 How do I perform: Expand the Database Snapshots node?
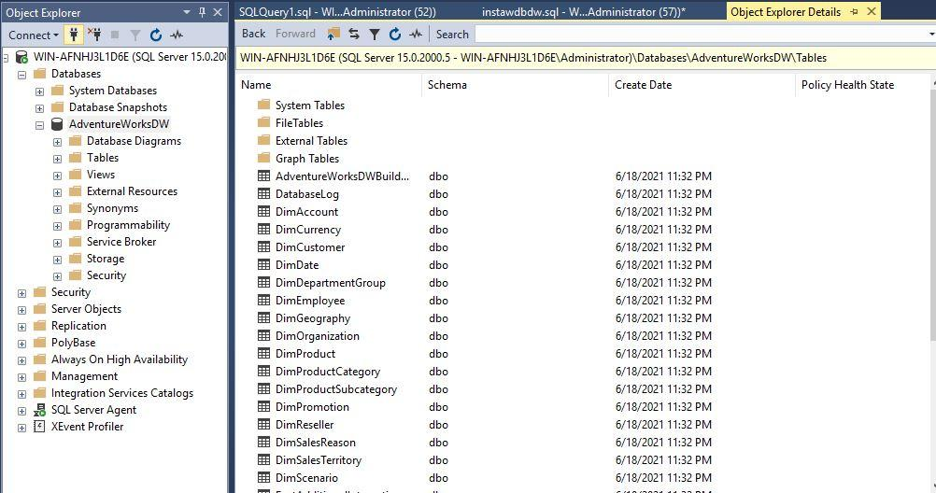pyautogui.click(x=39, y=108)
